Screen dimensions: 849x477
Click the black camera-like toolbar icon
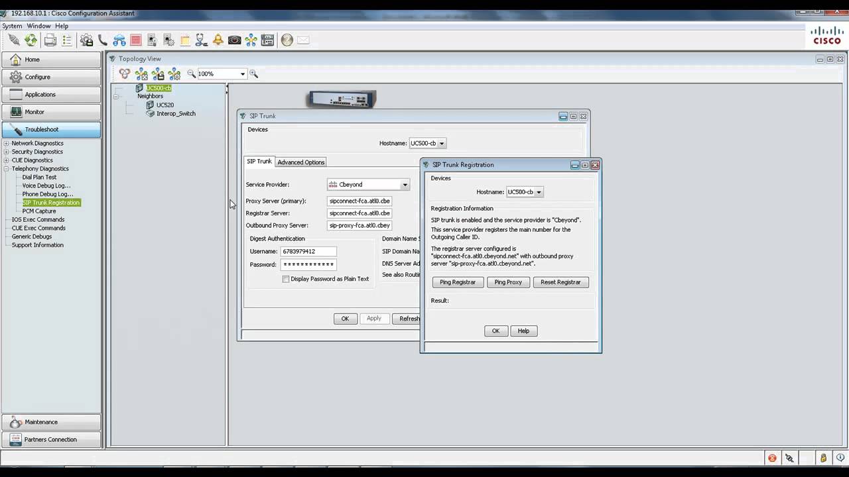pyautogui.click(x=234, y=40)
